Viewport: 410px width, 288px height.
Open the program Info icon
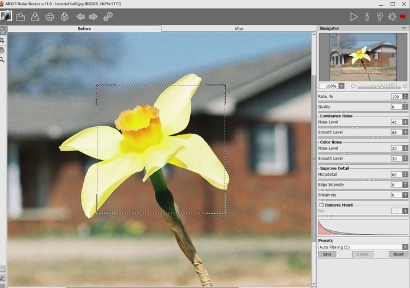coord(367,17)
